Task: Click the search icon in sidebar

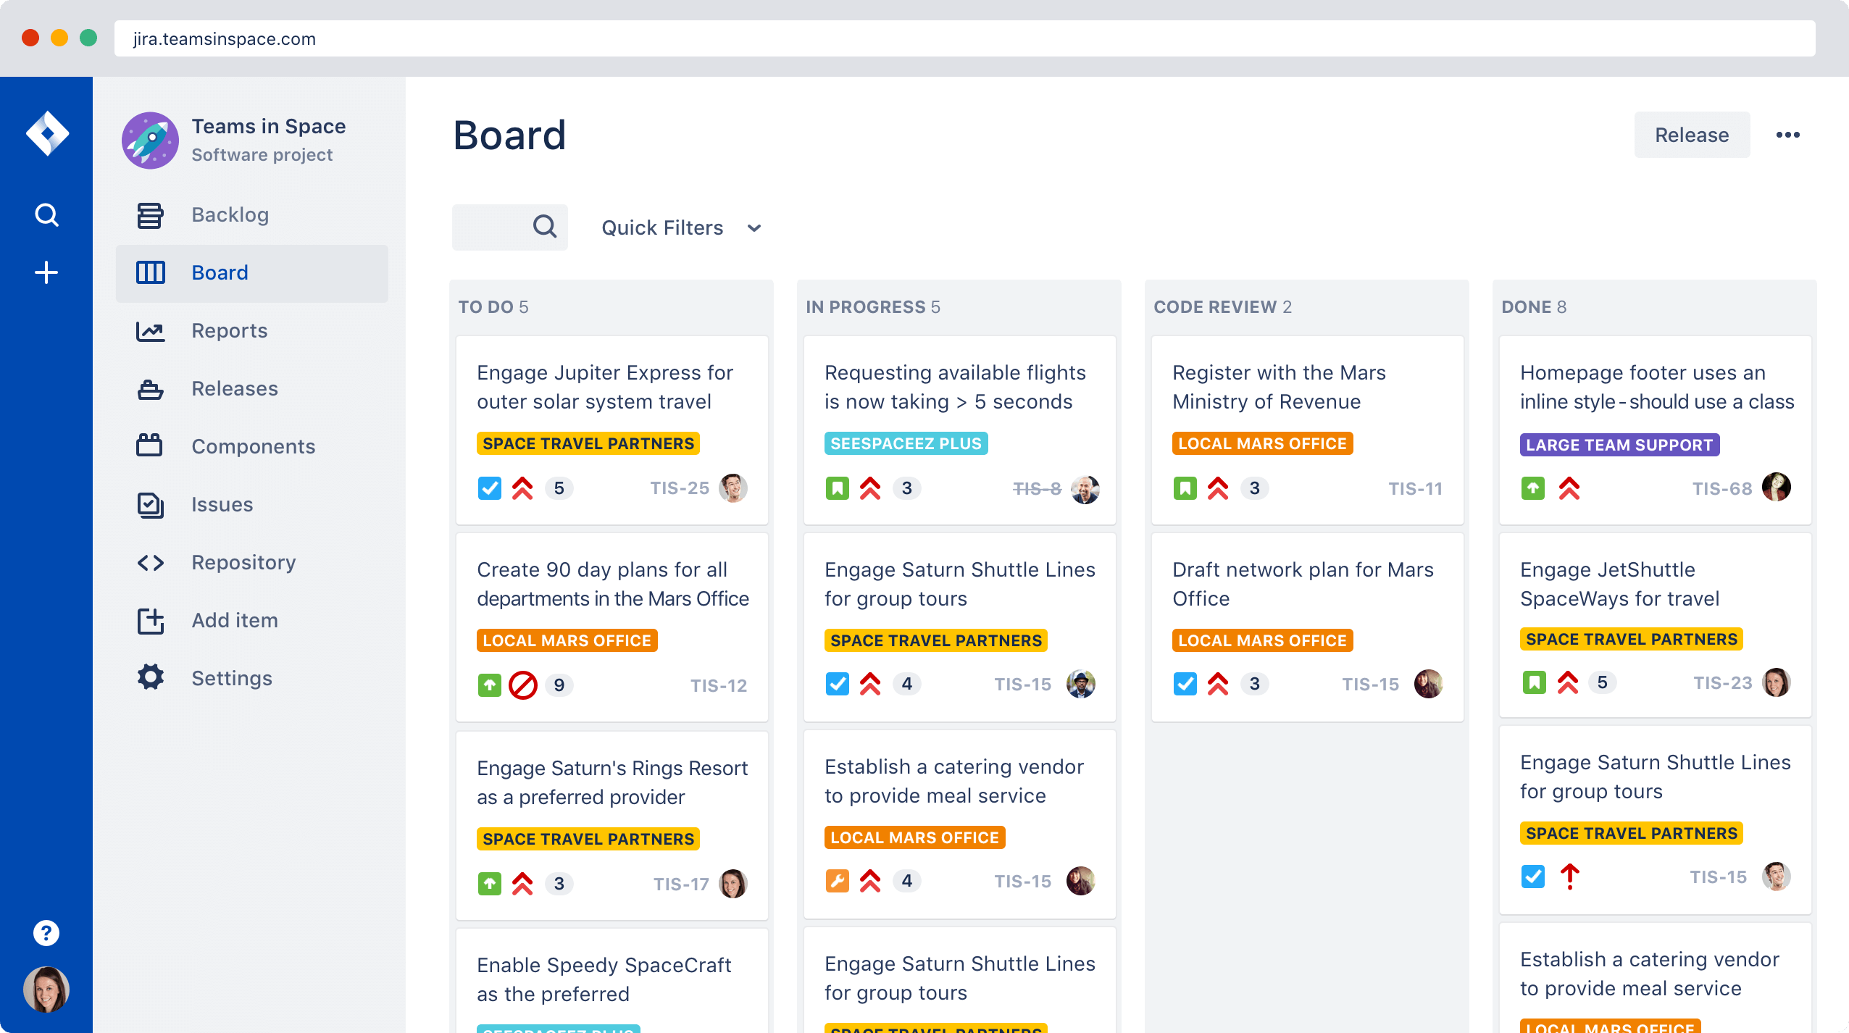Action: (x=46, y=214)
